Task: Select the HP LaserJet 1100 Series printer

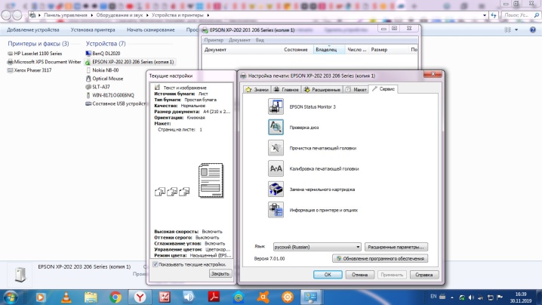Action: (x=35, y=54)
